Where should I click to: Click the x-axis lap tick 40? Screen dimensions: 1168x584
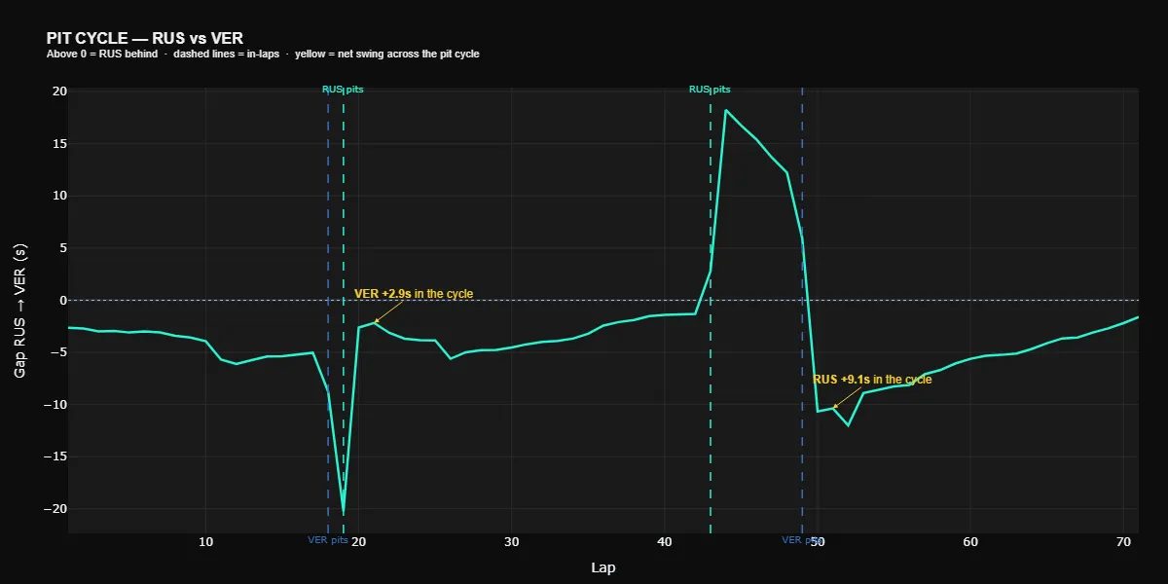(665, 540)
